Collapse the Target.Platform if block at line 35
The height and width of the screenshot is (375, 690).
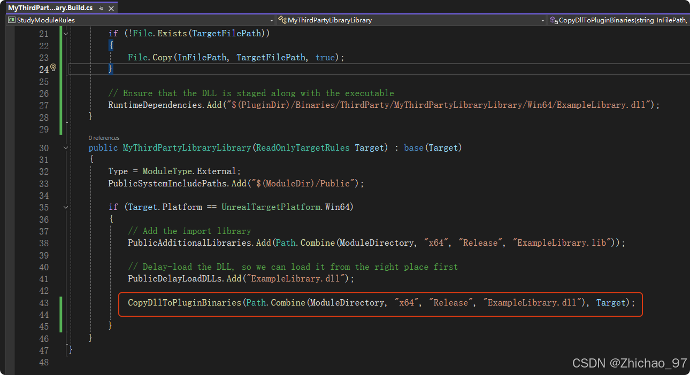(66, 207)
